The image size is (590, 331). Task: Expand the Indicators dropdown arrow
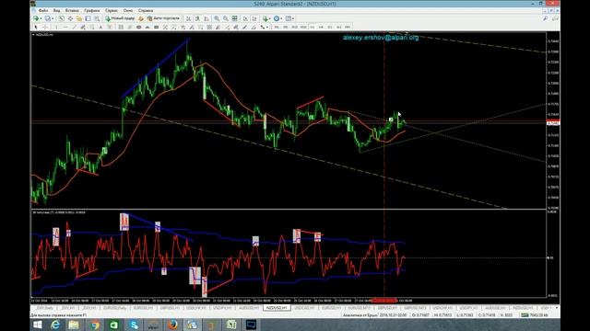[270, 18]
